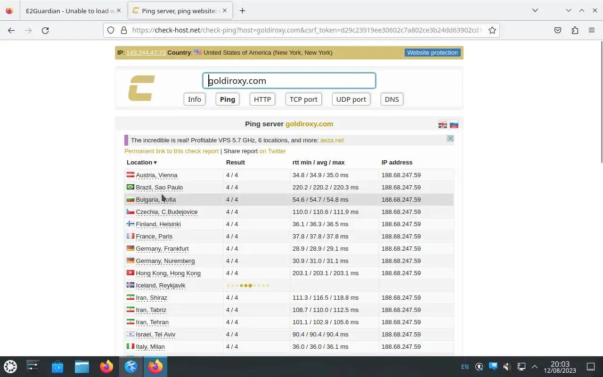Open the France, Paris node link
Viewport: 603px width, 377px height.
point(154,237)
